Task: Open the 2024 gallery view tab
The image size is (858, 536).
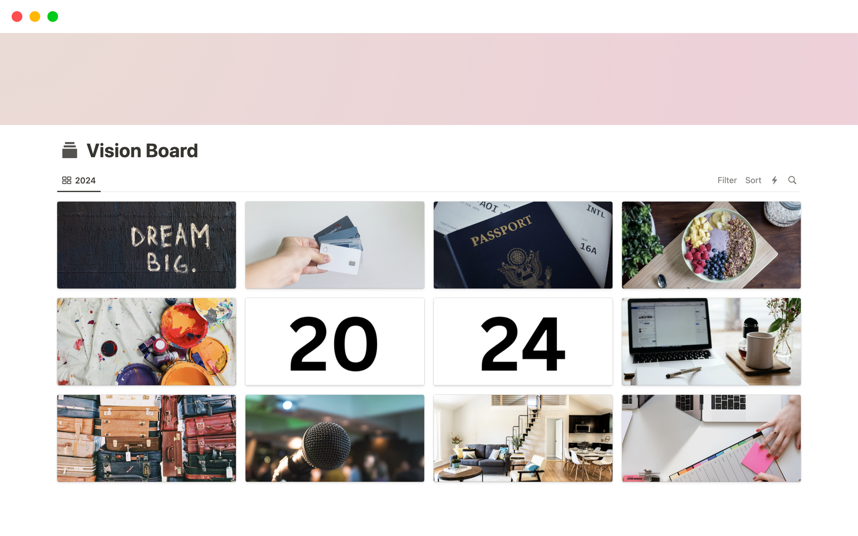Action: (x=79, y=180)
